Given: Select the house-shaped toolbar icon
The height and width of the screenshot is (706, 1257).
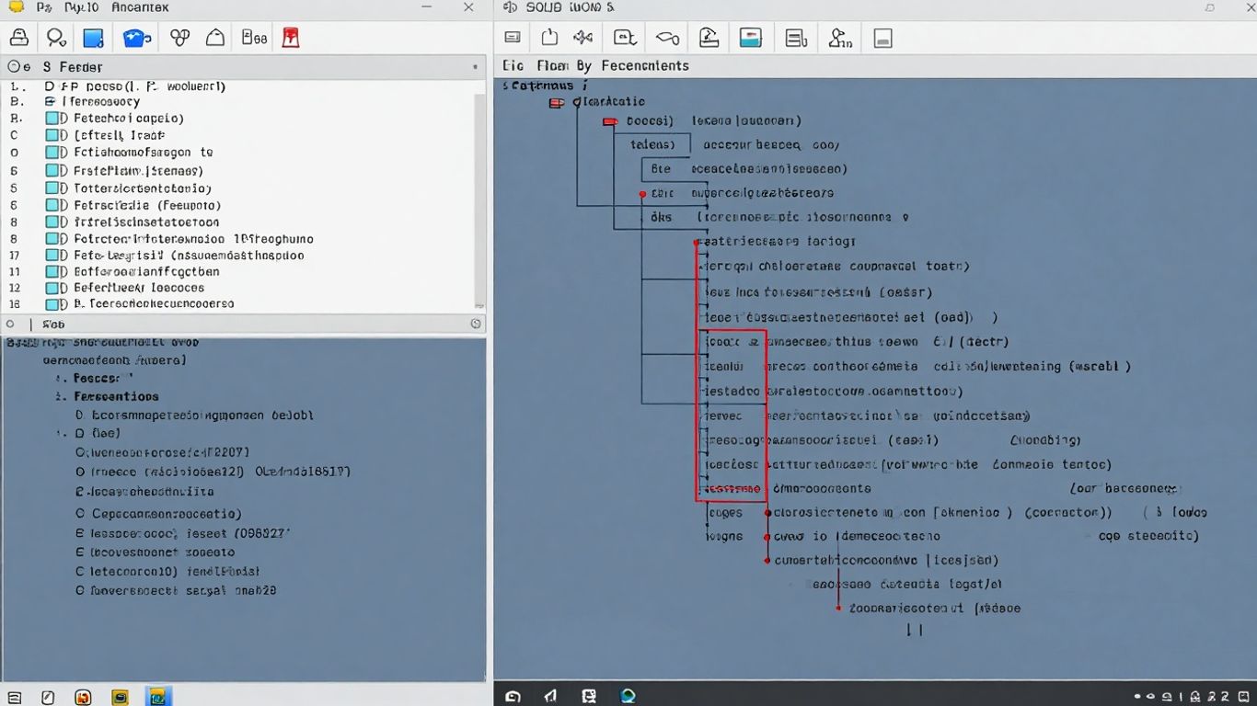Looking at the screenshot, I should pyautogui.click(x=215, y=37).
